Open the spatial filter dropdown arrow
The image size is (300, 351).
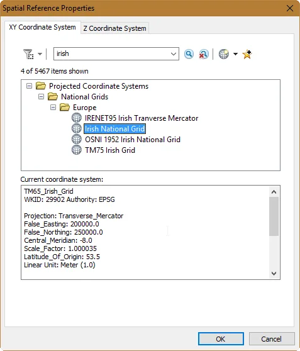(40, 54)
